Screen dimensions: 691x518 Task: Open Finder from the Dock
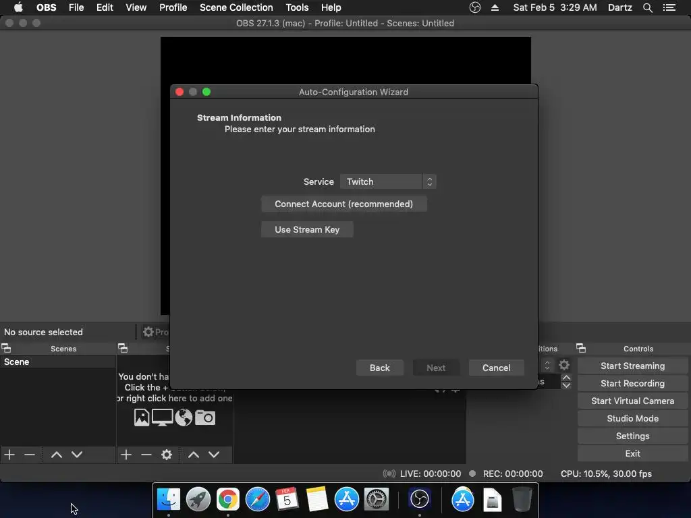[169, 500]
